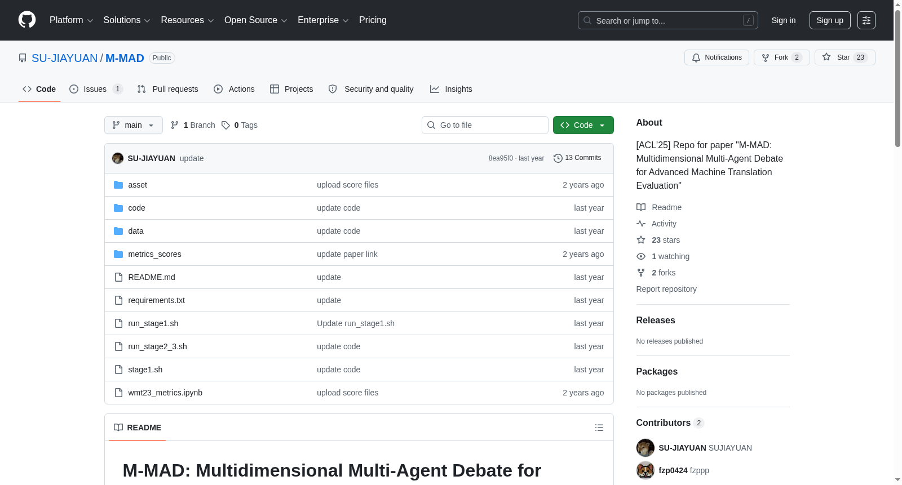Expand the Resources menu
The image size is (902, 485).
[x=187, y=20]
